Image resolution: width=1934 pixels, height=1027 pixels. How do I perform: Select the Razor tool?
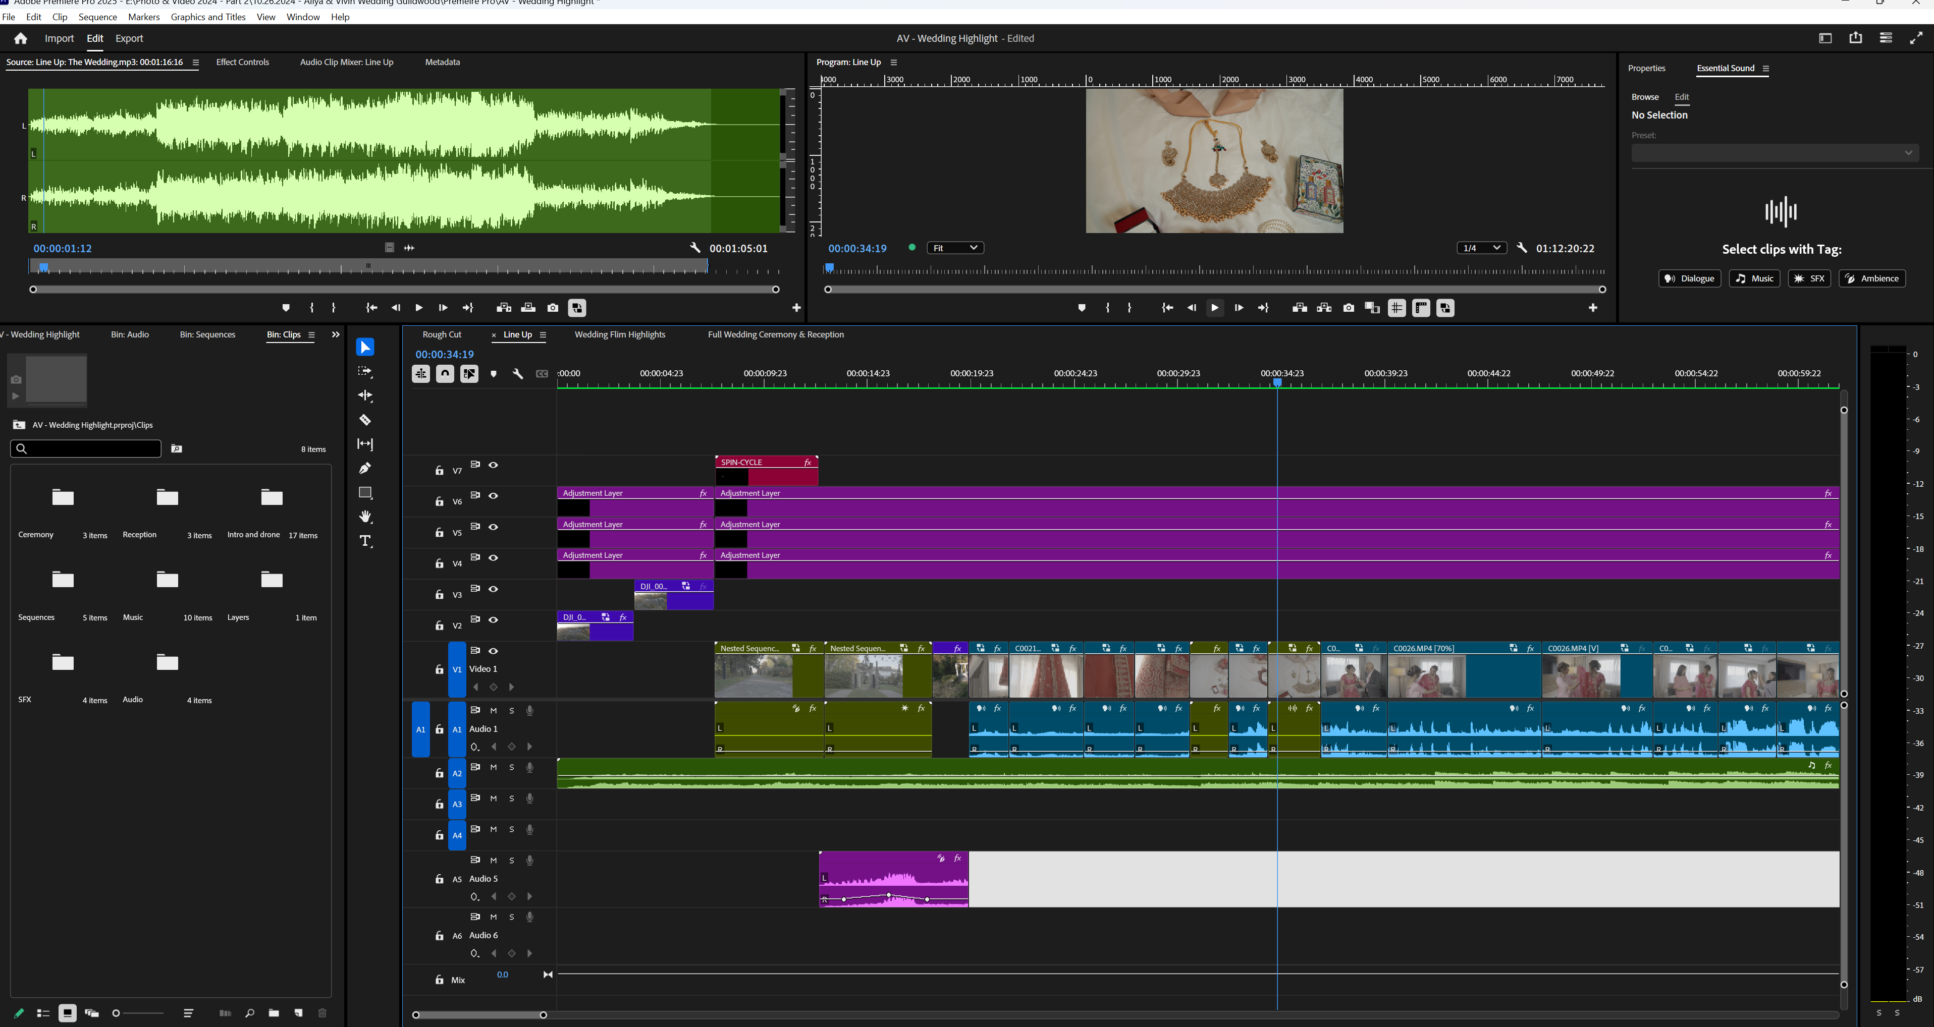point(365,419)
